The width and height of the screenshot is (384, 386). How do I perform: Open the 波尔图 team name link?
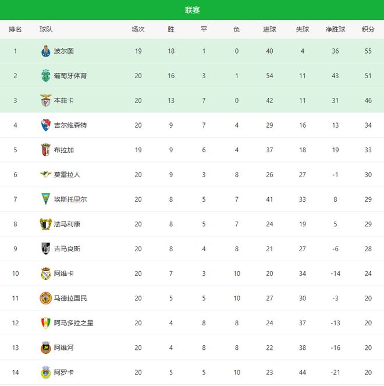(63, 51)
